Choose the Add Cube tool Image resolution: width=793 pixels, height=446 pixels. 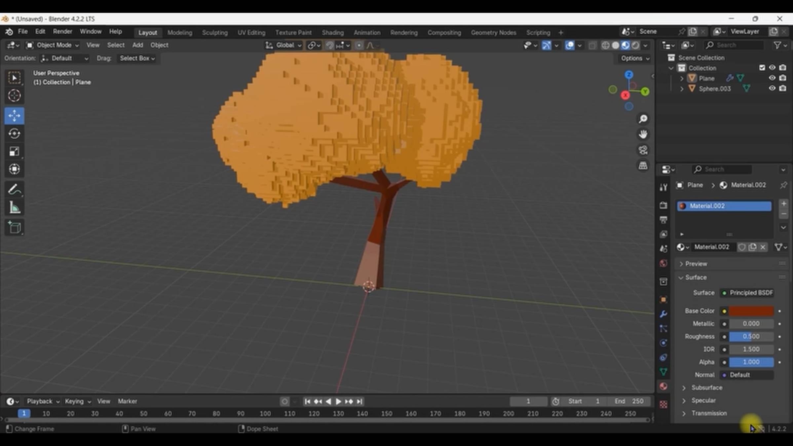(14, 227)
